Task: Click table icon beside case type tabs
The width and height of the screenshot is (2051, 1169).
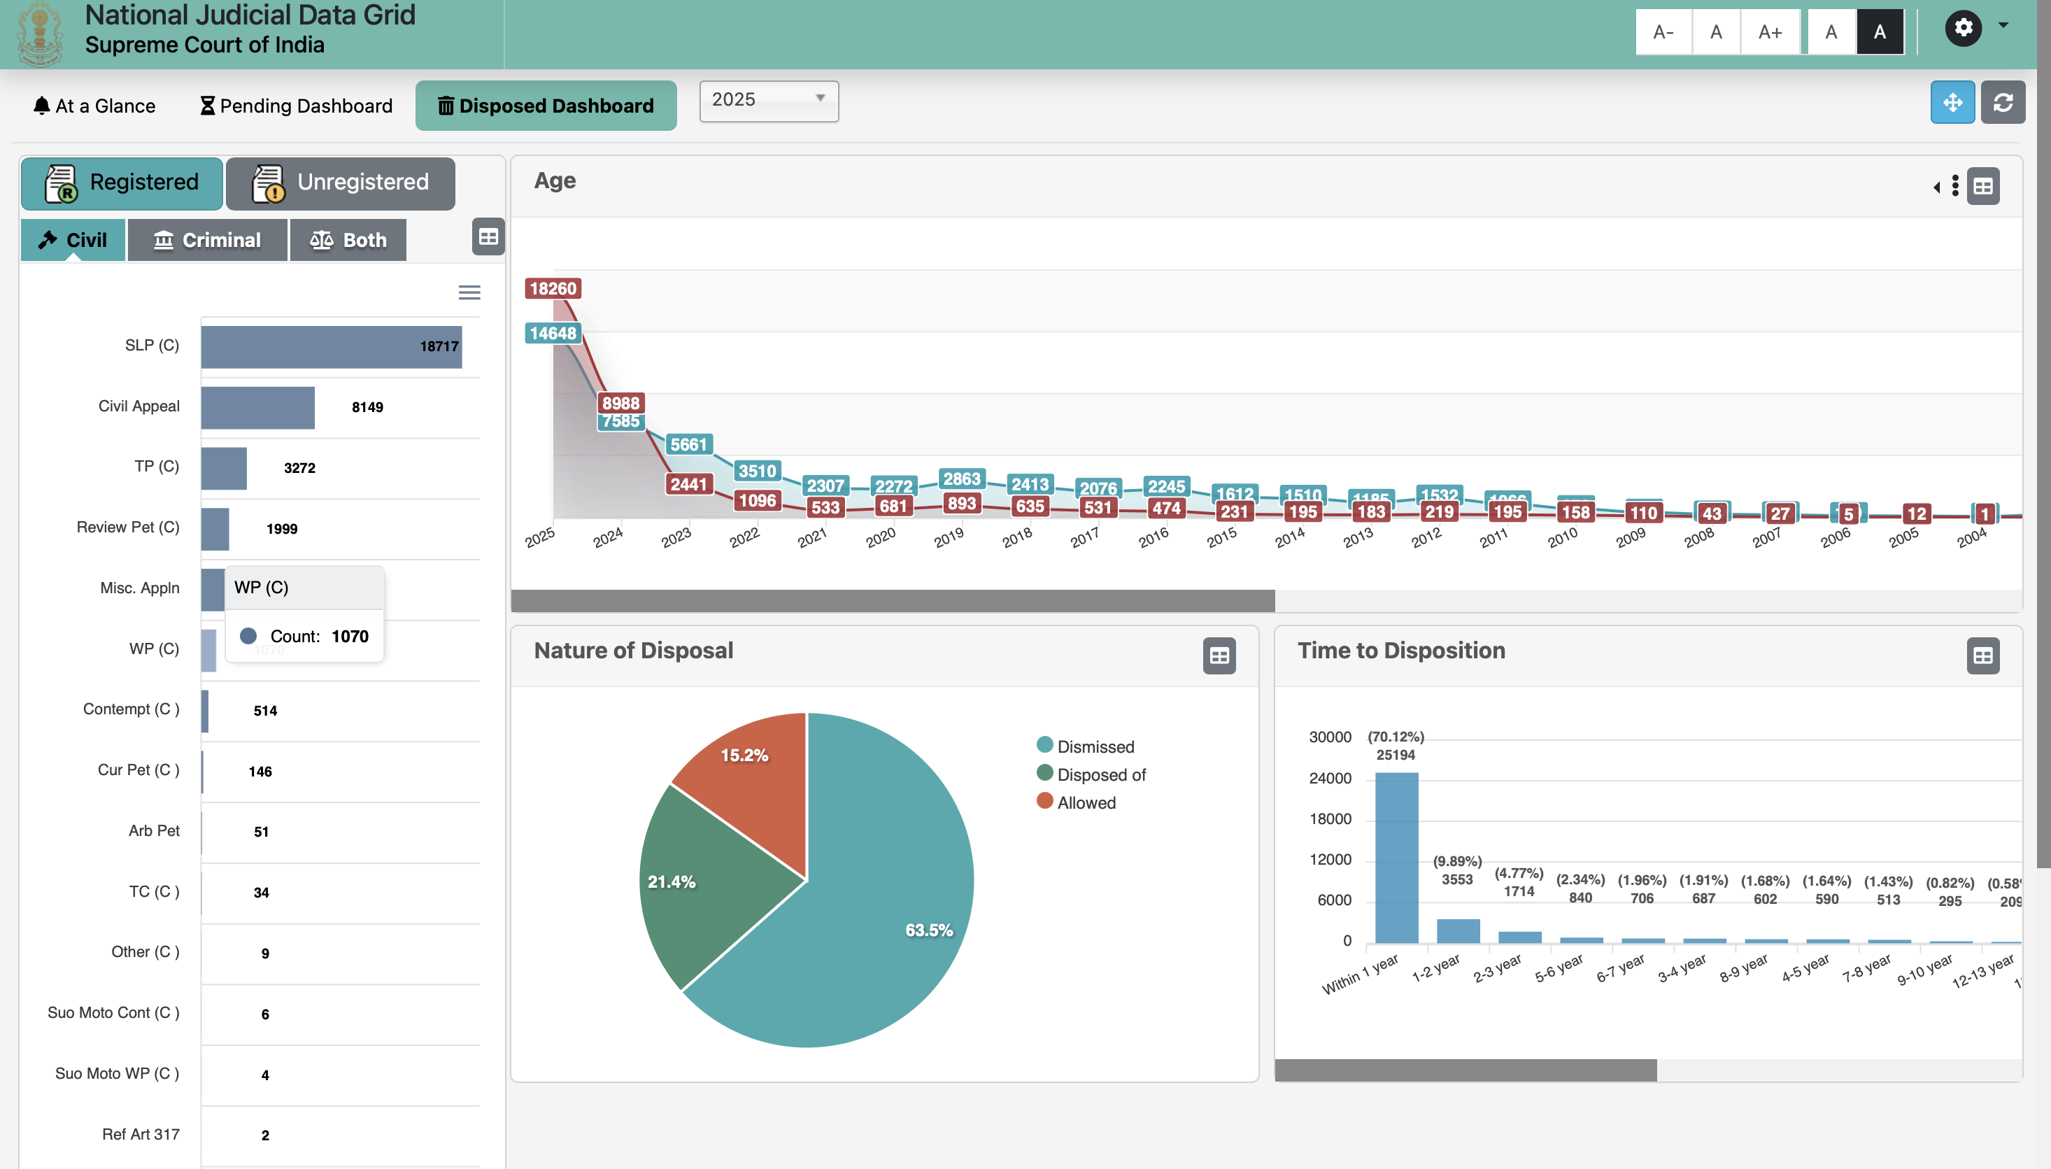Action: (488, 237)
